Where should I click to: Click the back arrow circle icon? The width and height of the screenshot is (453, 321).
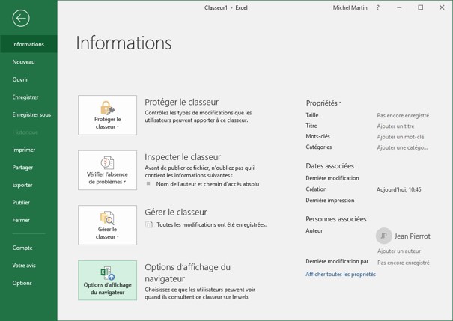[21, 19]
